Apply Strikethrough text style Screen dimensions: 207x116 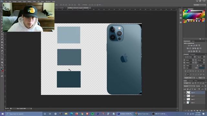click(203, 71)
